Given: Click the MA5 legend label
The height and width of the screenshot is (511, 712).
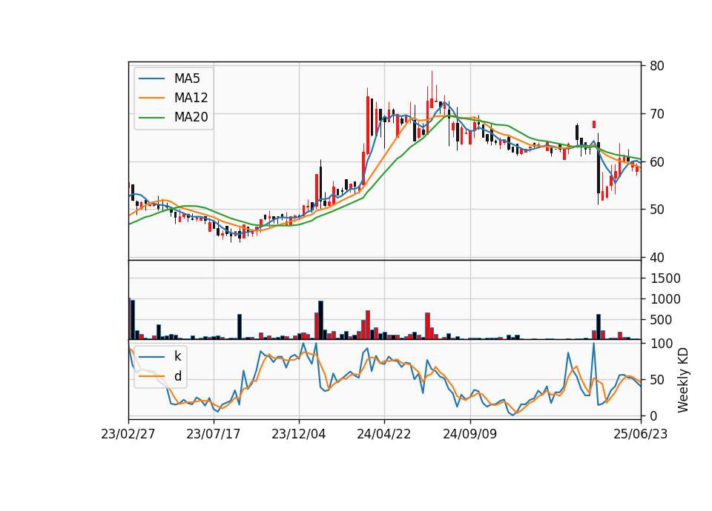Looking at the screenshot, I should coord(187,79).
